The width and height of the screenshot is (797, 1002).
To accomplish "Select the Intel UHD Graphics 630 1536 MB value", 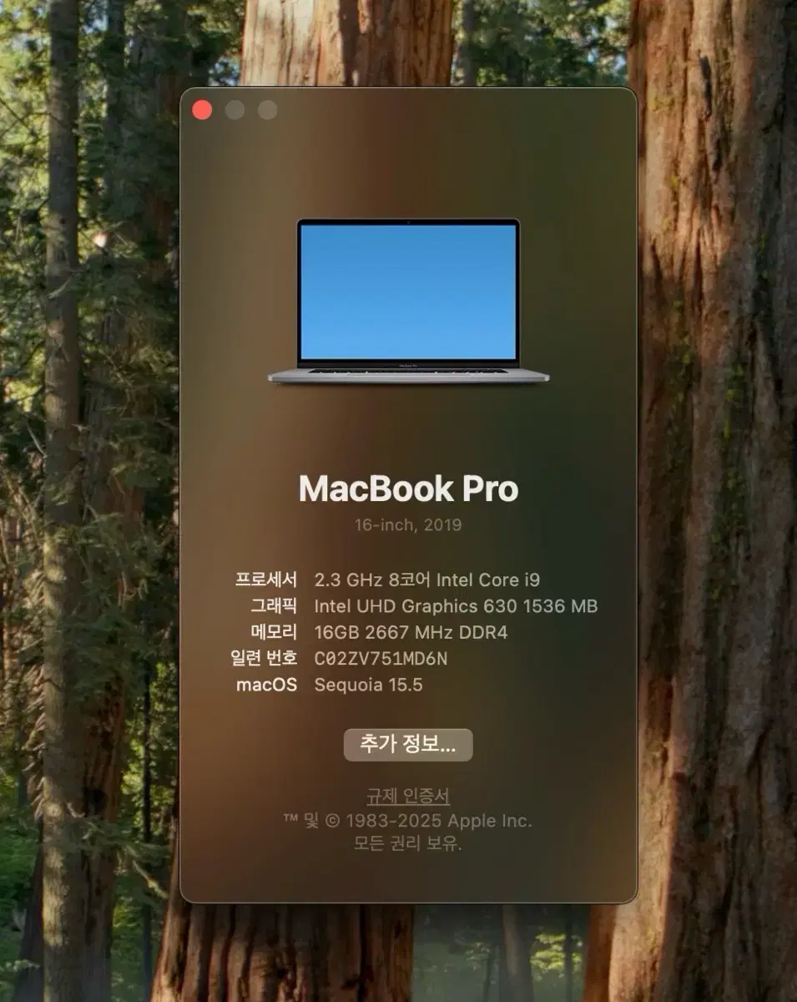I will (x=456, y=606).
